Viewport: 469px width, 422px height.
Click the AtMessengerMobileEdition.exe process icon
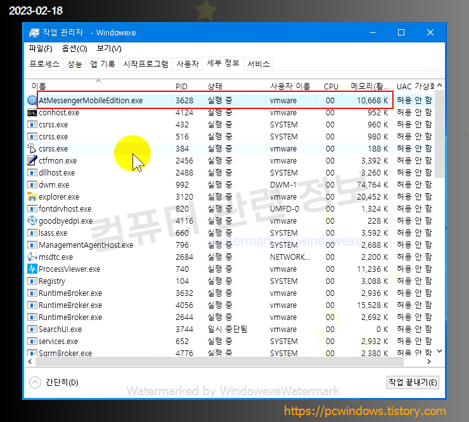point(32,100)
